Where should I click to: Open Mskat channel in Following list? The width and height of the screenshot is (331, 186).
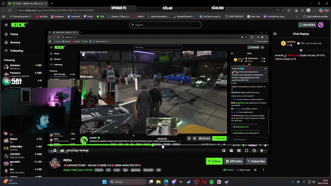tap(22, 140)
